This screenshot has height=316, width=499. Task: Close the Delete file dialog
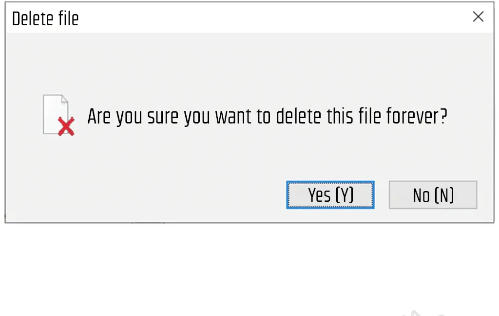pyautogui.click(x=478, y=17)
